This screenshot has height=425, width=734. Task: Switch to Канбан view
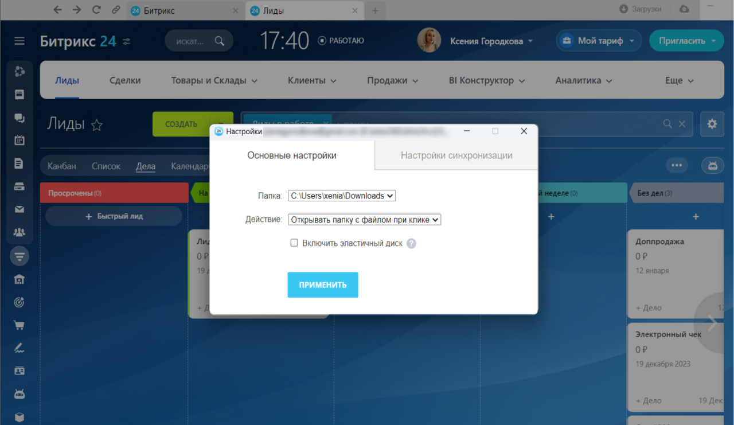pos(62,166)
